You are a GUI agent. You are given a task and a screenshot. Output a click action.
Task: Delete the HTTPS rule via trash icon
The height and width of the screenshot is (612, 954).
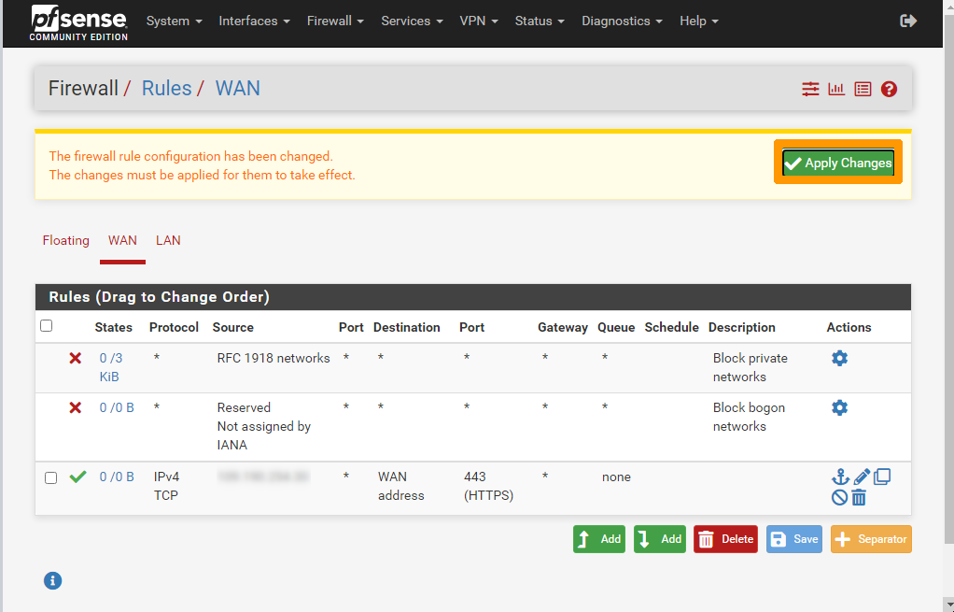tap(859, 497)
